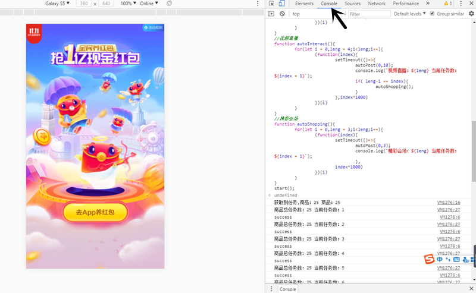Toggle the device toolbar icon
Screen dimensions: 476x293
[x=281, y=4]
